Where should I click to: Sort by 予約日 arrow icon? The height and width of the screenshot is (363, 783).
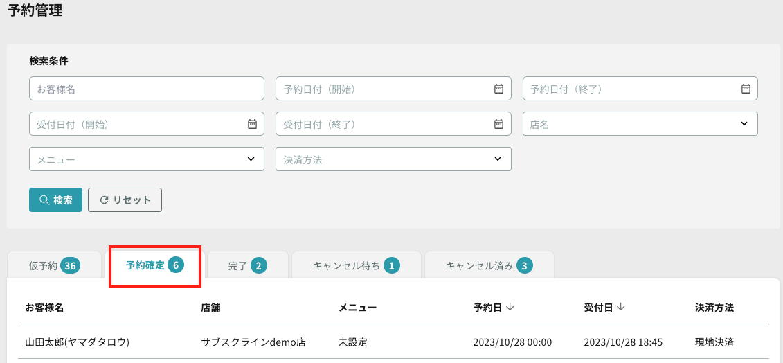coord(510,307)
